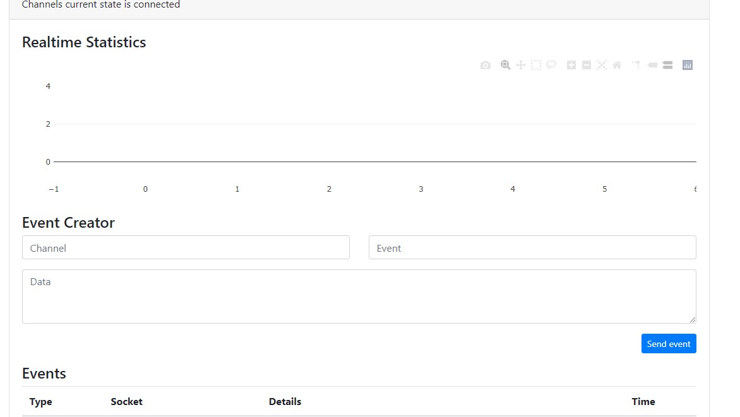Autoscale the chart axes
The height and width of the screenshot is (417, 740).
coord(602,65)
